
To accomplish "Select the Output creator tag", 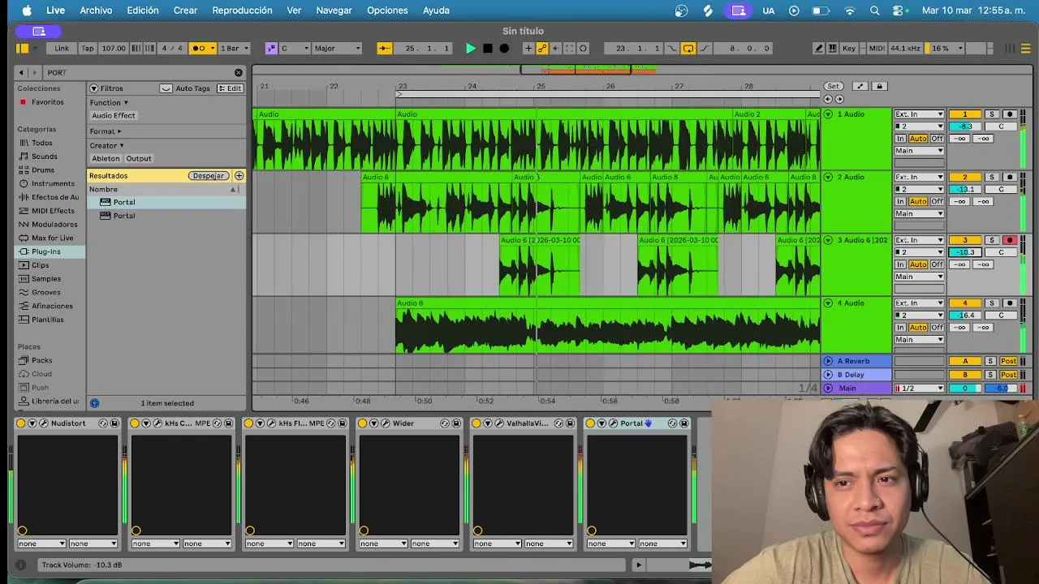I will click(x=139, y=159).
